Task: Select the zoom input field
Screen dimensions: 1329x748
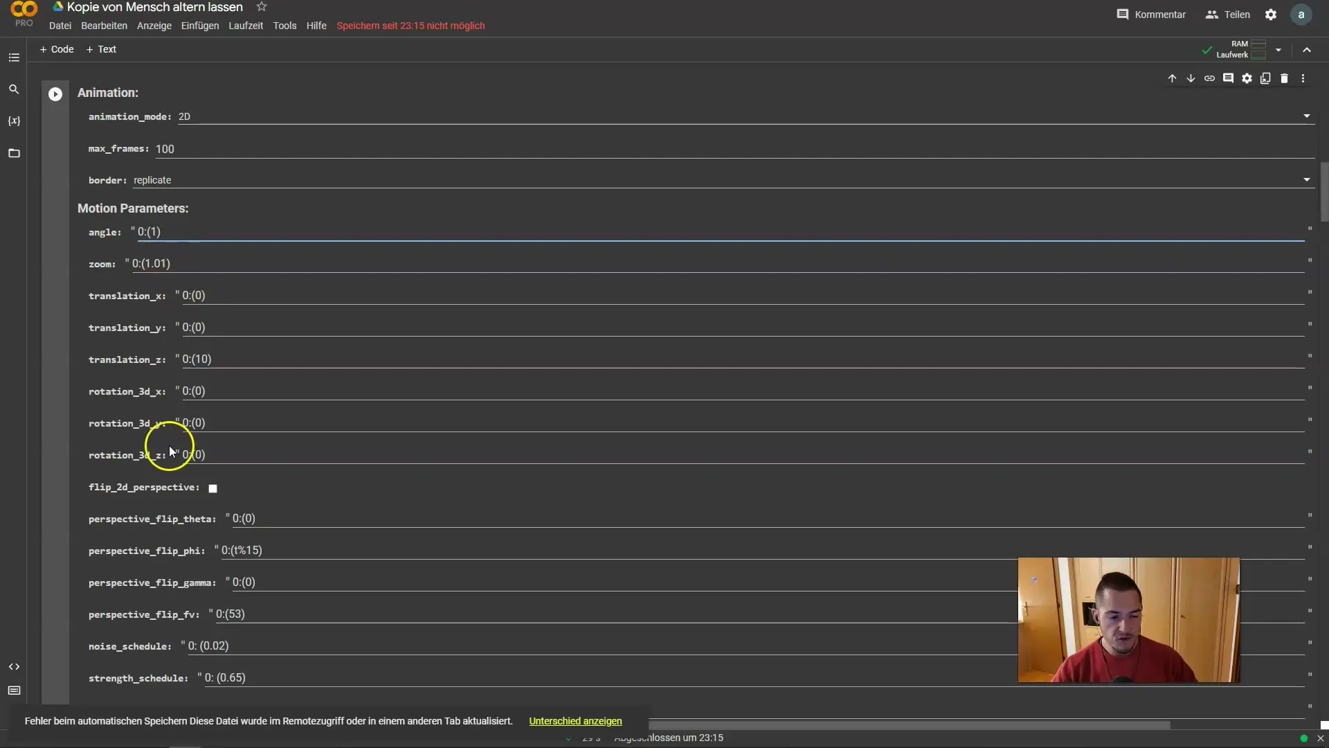Action: coord(717,264)
